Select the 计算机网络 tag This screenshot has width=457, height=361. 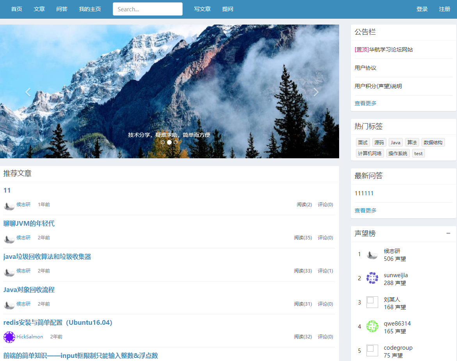tap(370, 154)
